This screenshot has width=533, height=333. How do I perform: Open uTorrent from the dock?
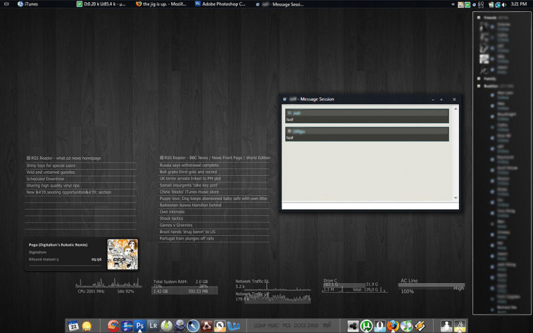coord(366,326)
